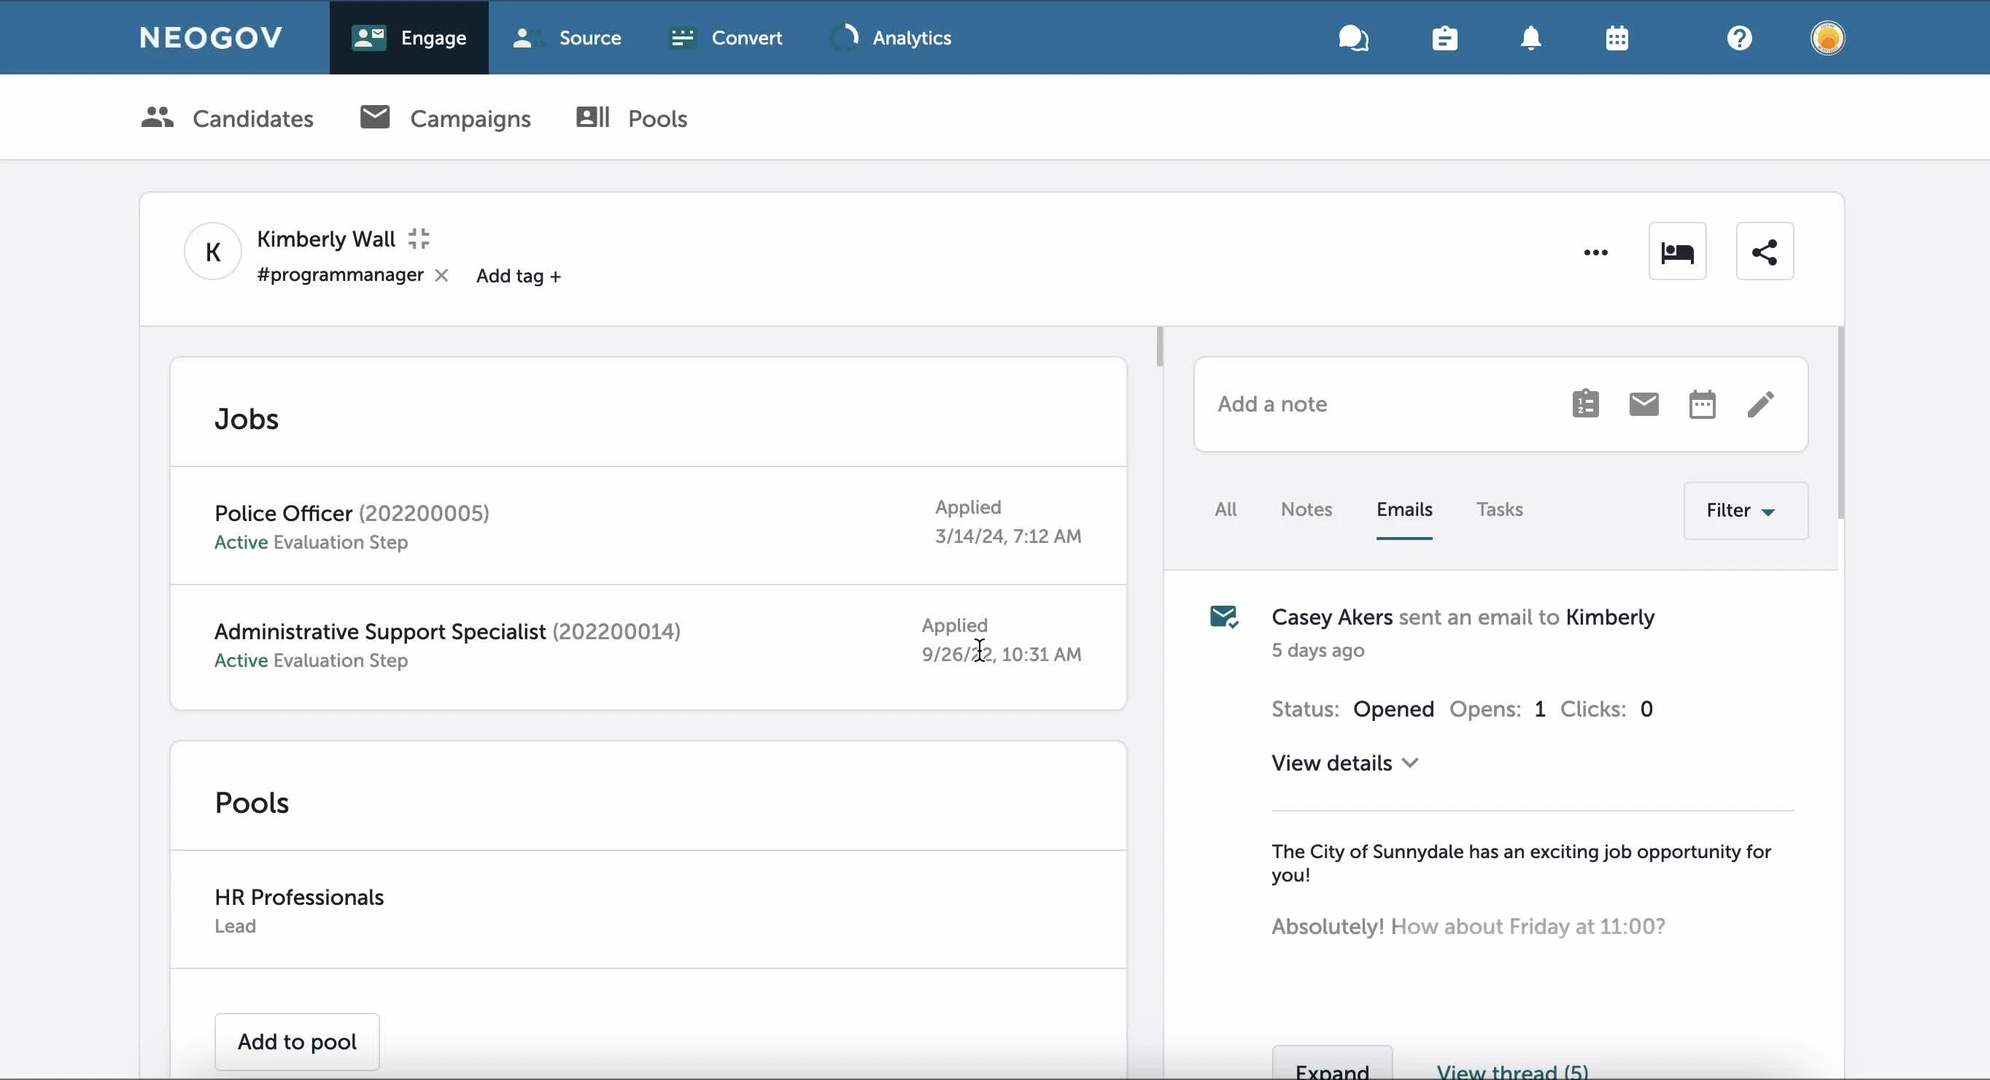Collapse Kimberly Wall's profile view icon

pos(419,239)
